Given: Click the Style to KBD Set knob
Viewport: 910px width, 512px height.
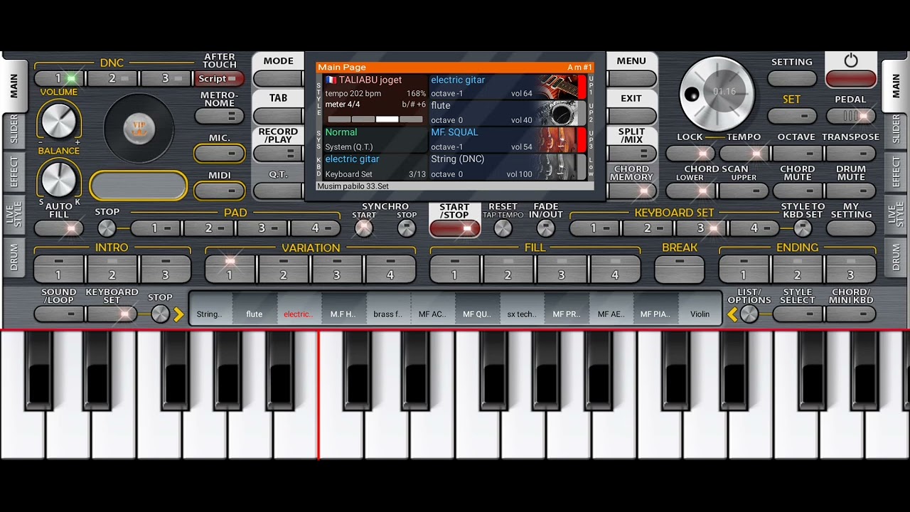Looking at the screenshot, I should click(x=803, y=228).
